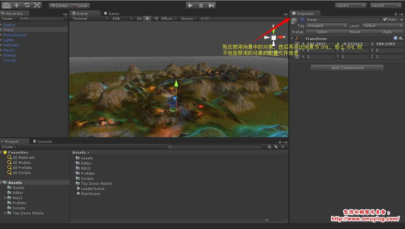405x229 pixels.
Task: Click the Play button
Action: coord(190,5)
